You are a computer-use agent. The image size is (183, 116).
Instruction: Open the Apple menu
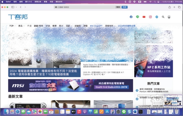[2, 2]
